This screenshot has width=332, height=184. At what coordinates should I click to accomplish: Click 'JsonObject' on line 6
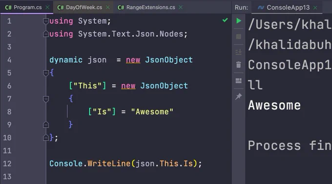click(164, 86)
